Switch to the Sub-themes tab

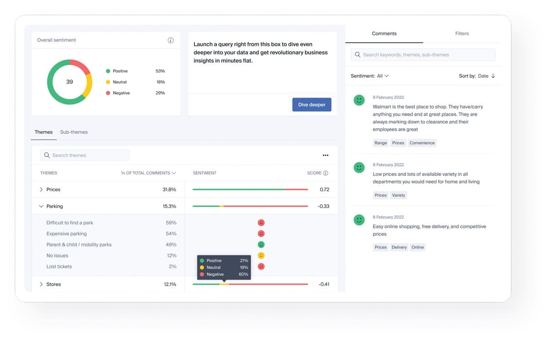click(x=74, y=132)
